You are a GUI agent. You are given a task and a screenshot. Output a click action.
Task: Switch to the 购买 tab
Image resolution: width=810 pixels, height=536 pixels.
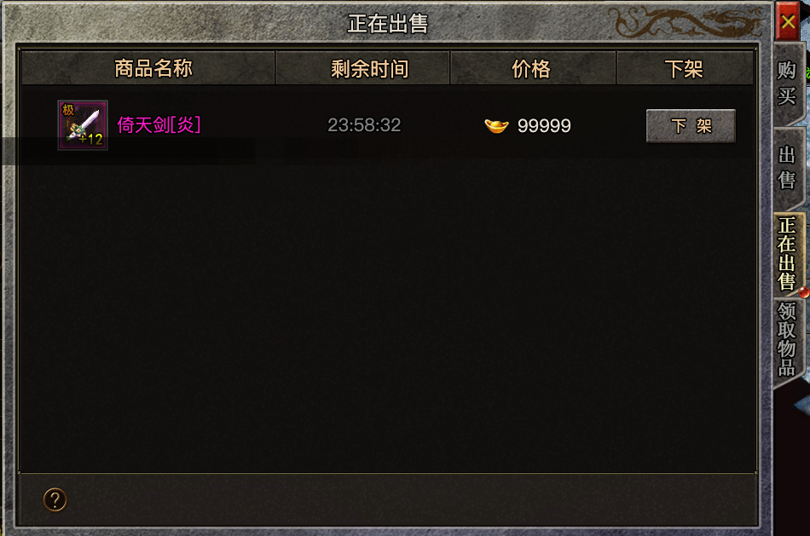tap(788, 84)
